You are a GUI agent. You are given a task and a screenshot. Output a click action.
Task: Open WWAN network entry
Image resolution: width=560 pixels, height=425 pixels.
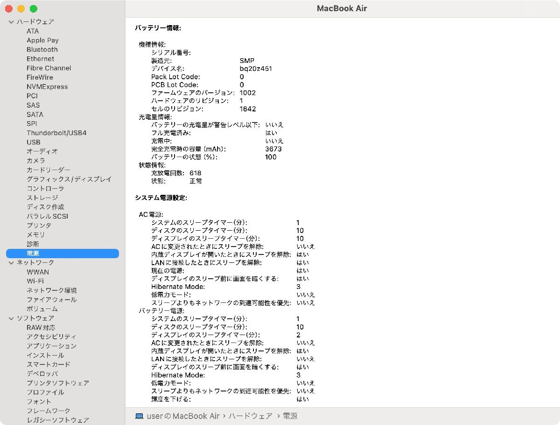[38, 272]
